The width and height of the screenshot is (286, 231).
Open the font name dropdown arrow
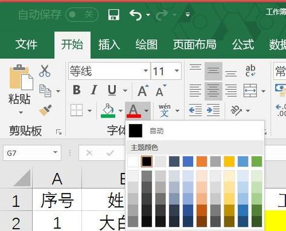(146, 71)
